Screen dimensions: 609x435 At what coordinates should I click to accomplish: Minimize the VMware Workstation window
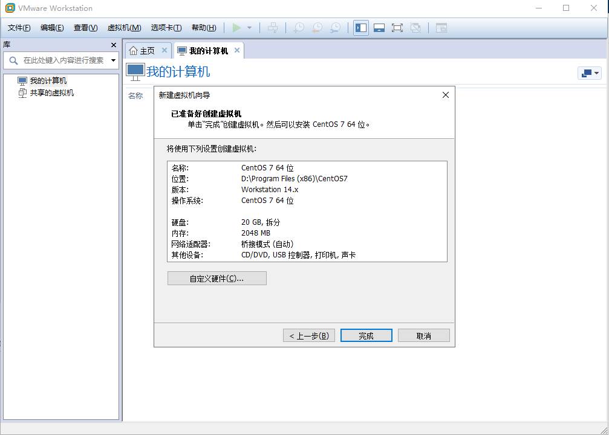pos(539,8)
